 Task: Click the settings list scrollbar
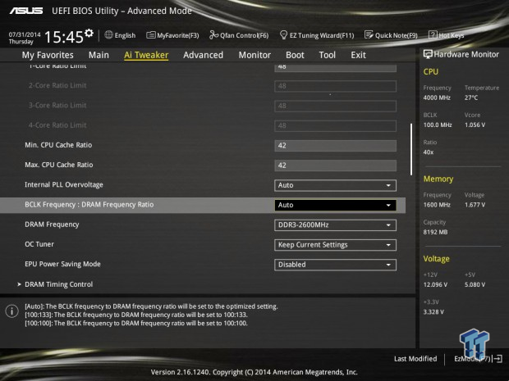411,149
